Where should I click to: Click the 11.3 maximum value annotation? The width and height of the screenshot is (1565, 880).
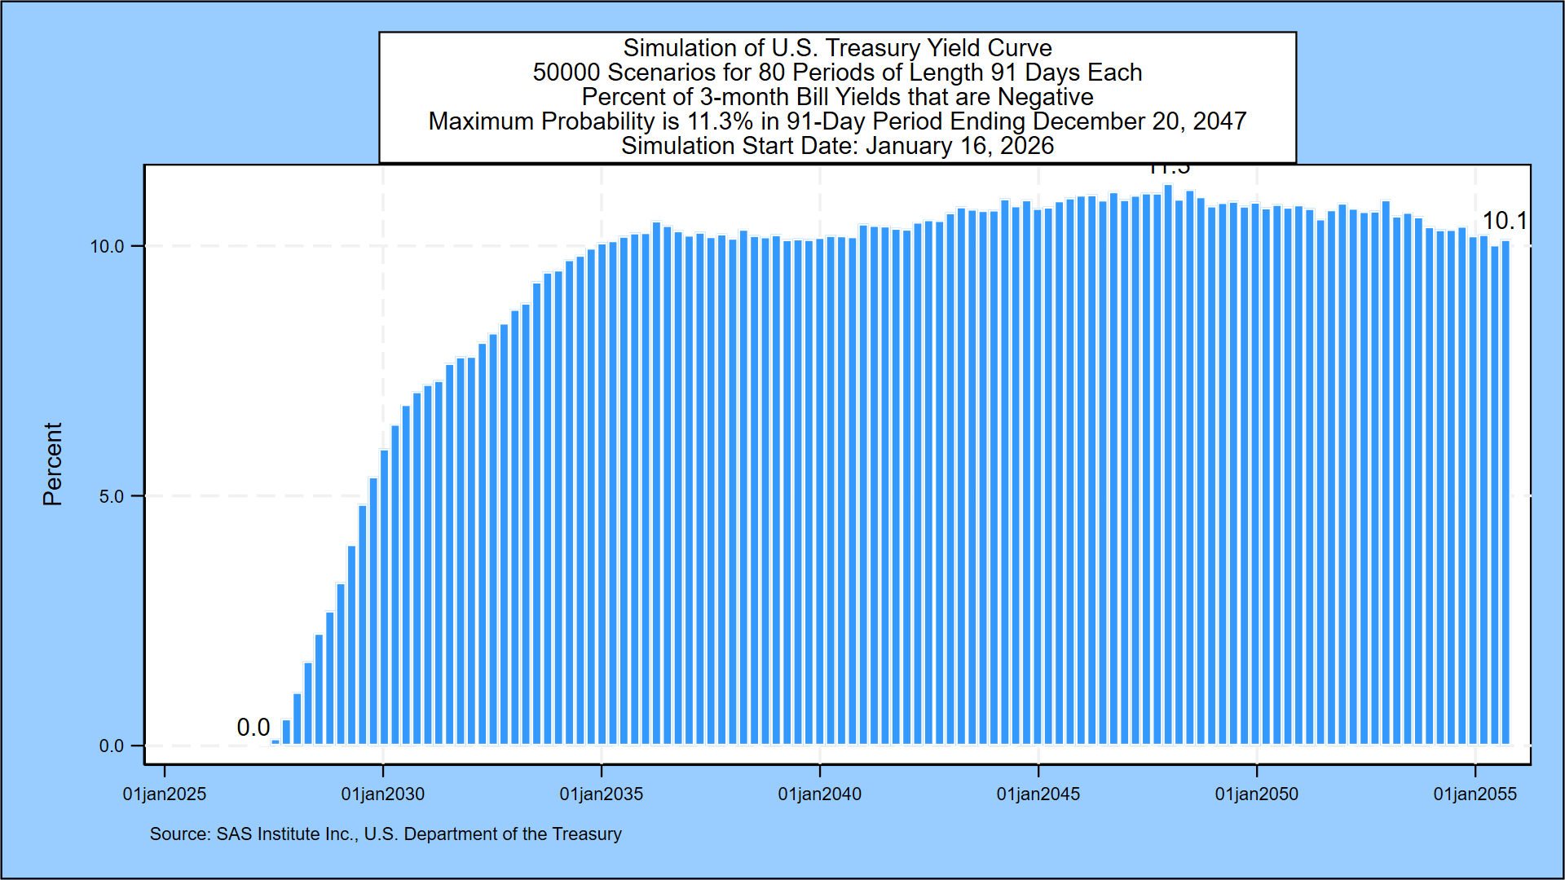[x=1170, y=169]
